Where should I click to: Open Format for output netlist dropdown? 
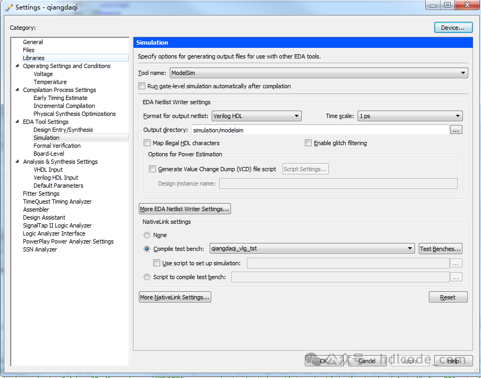tap(256, 116)
